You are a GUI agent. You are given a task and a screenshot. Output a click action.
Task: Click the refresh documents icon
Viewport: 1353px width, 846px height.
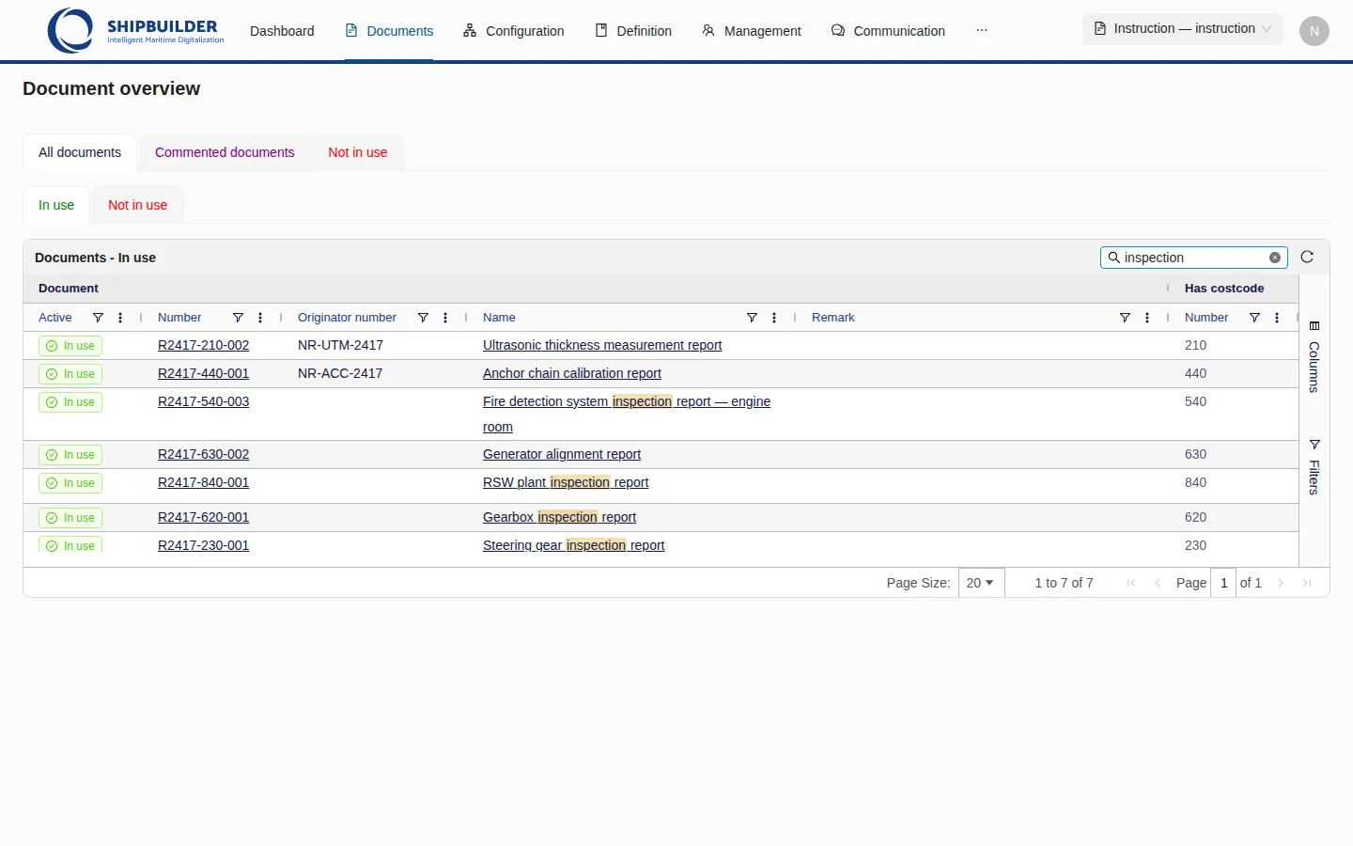tap(1307, 257)
